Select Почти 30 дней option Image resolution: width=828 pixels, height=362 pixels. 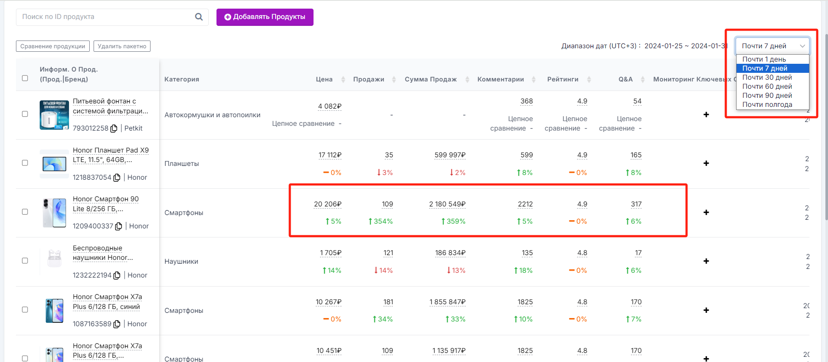tap(772, 77)
